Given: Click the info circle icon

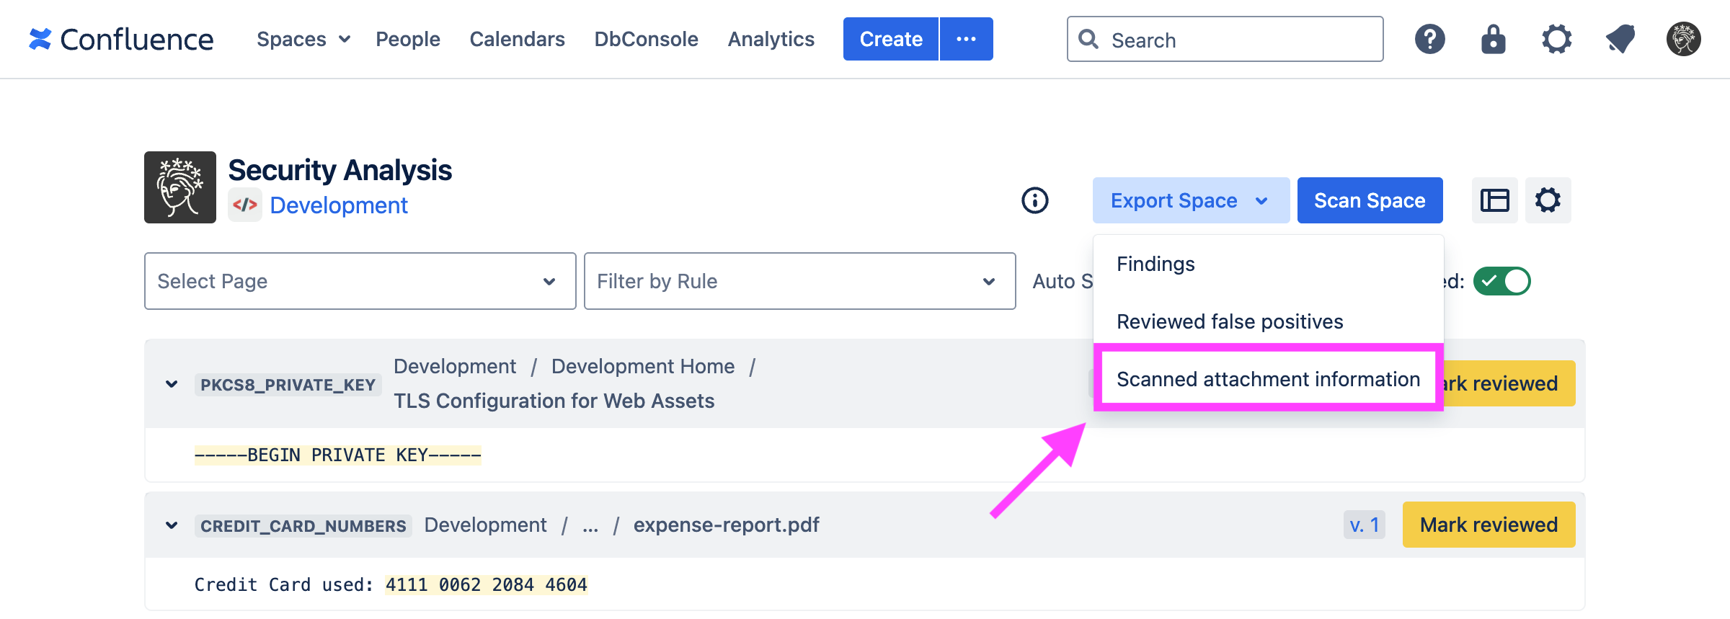Looking at the screenshot, I should (1034, 200).
